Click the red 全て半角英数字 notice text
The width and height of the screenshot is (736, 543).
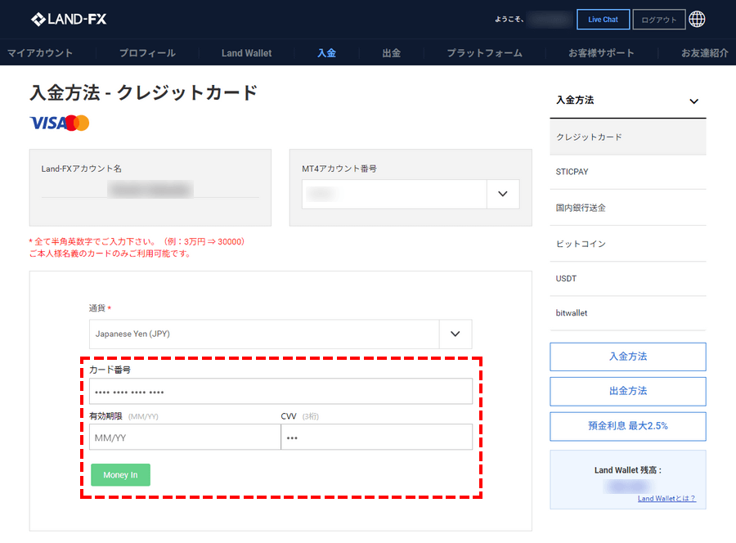[x=137, y=242]
